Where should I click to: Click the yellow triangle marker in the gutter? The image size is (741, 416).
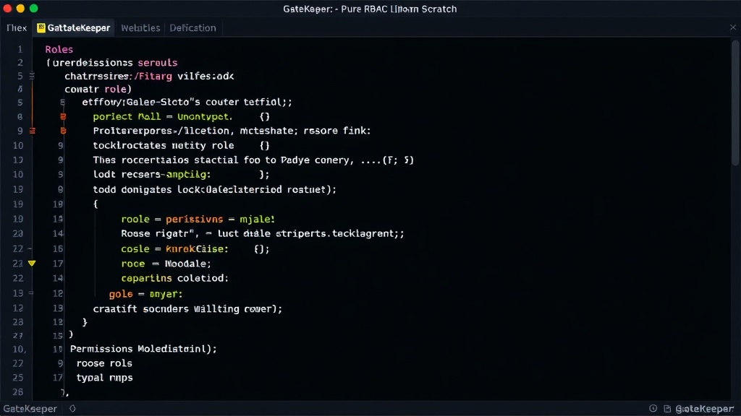pyautogui.click(x=32, y=263)
